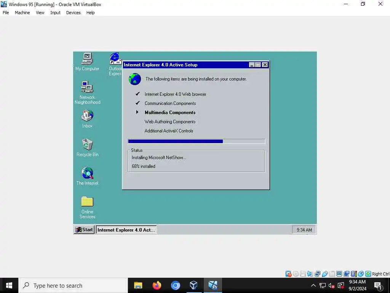Open the View menu

pyautogui.click(x=40, y=13)
